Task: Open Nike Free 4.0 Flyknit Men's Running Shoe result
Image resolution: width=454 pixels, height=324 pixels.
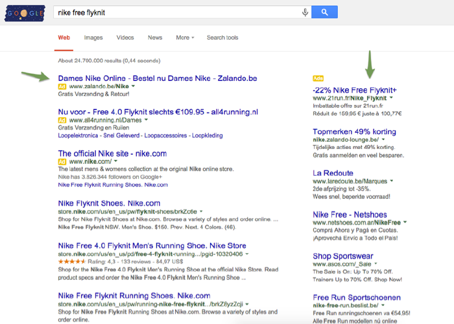Action: click(152, 246)
